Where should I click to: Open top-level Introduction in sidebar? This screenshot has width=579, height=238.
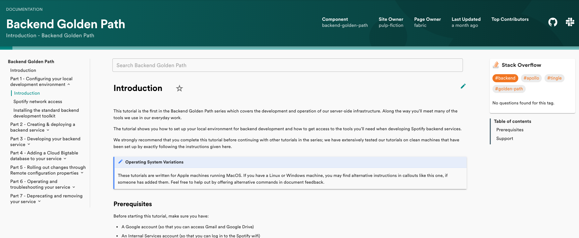pyautogui.click(x=23, y=70)
